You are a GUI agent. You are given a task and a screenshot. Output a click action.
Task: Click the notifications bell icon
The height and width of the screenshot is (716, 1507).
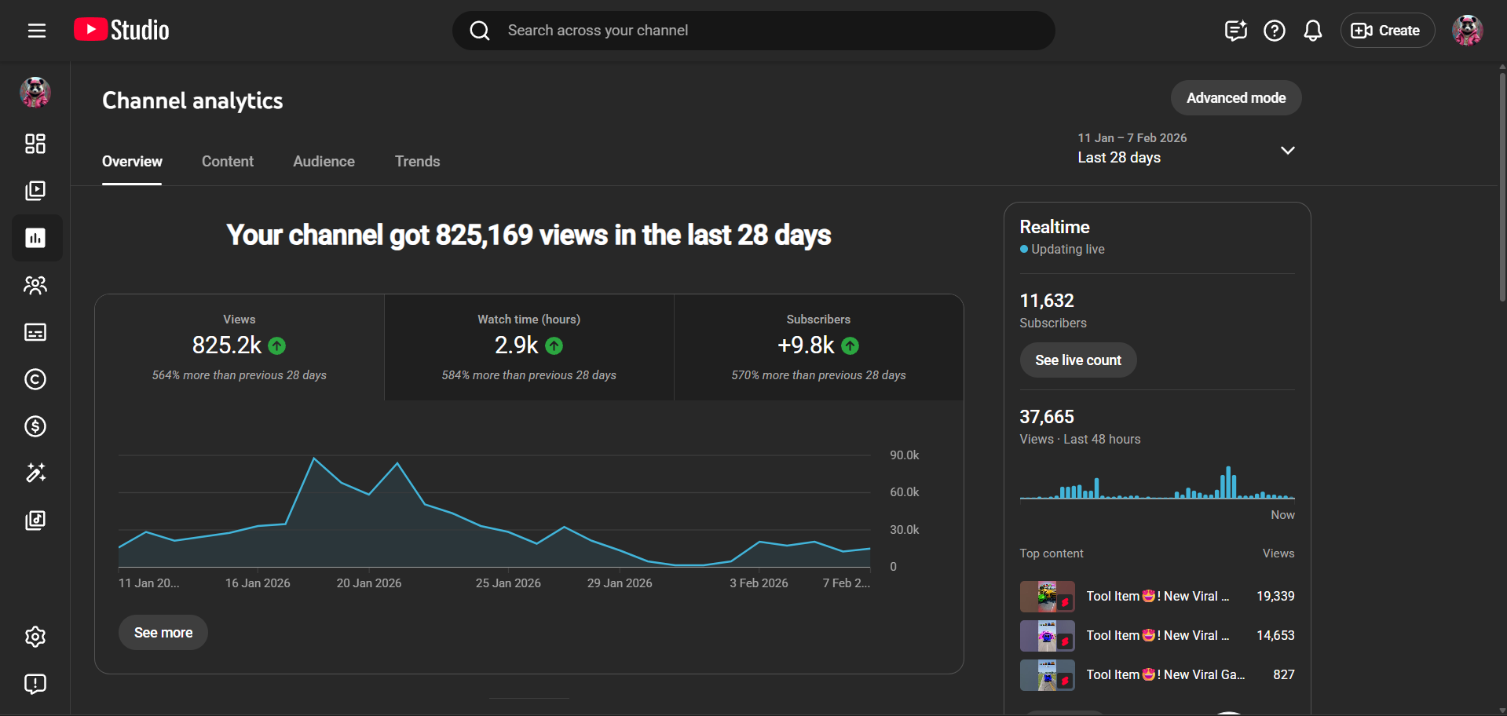[x=1312, y=31]
